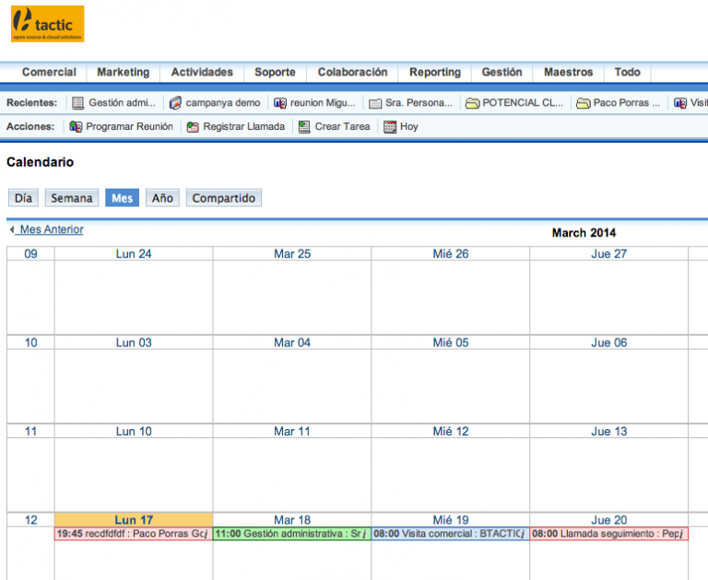Open recent item Paco Porras

pyautogui.click(x=627, y=103)
